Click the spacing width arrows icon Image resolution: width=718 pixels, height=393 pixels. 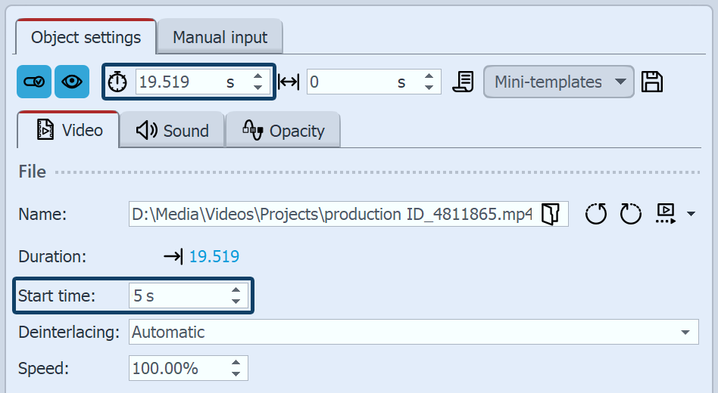coord(289,82)
